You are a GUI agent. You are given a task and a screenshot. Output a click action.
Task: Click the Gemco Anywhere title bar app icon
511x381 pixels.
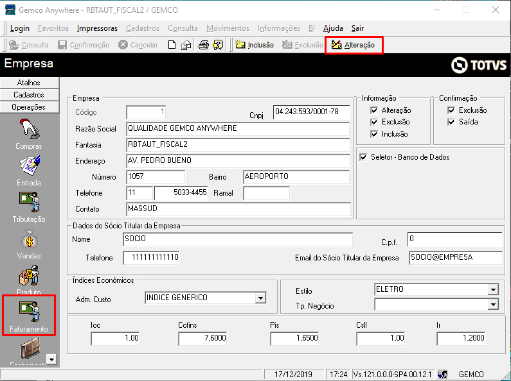tap(10, 10)
